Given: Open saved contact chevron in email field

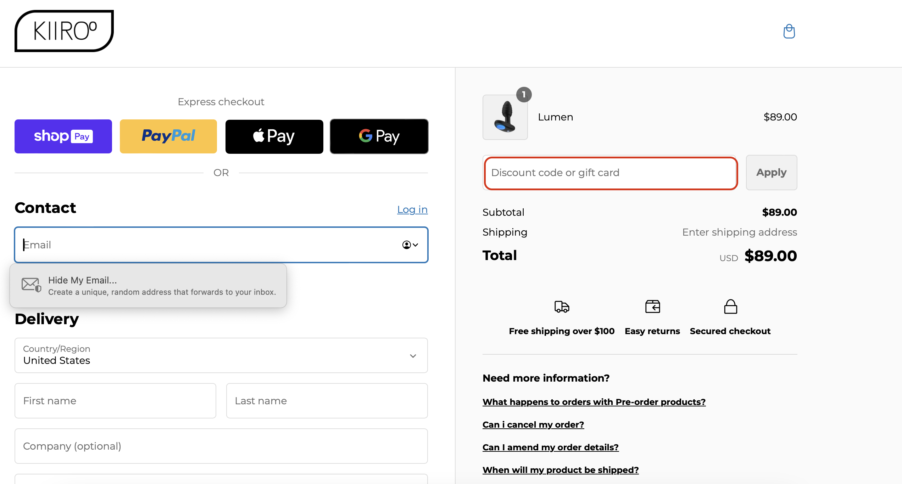Looking at the screenshot, I should click(x=410, y=245).
